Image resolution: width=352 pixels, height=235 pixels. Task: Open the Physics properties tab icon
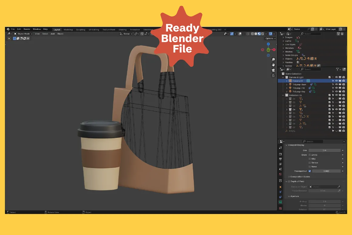tap(280, 192)
